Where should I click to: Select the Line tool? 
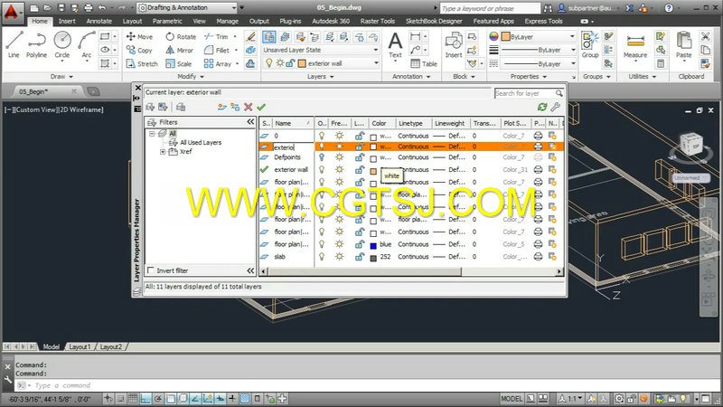(14, 44)
